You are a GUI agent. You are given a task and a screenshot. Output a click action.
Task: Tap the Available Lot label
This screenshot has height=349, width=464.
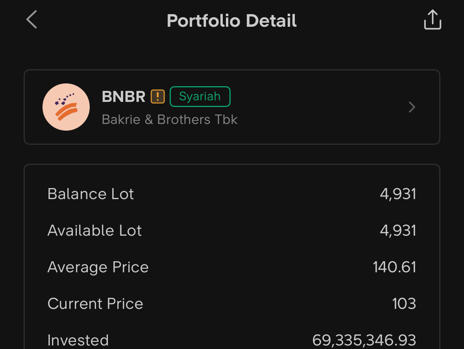(94, 231)
